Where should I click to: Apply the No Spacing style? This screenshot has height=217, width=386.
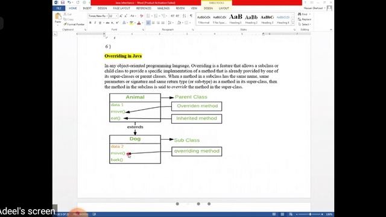[x=220, y=19]
